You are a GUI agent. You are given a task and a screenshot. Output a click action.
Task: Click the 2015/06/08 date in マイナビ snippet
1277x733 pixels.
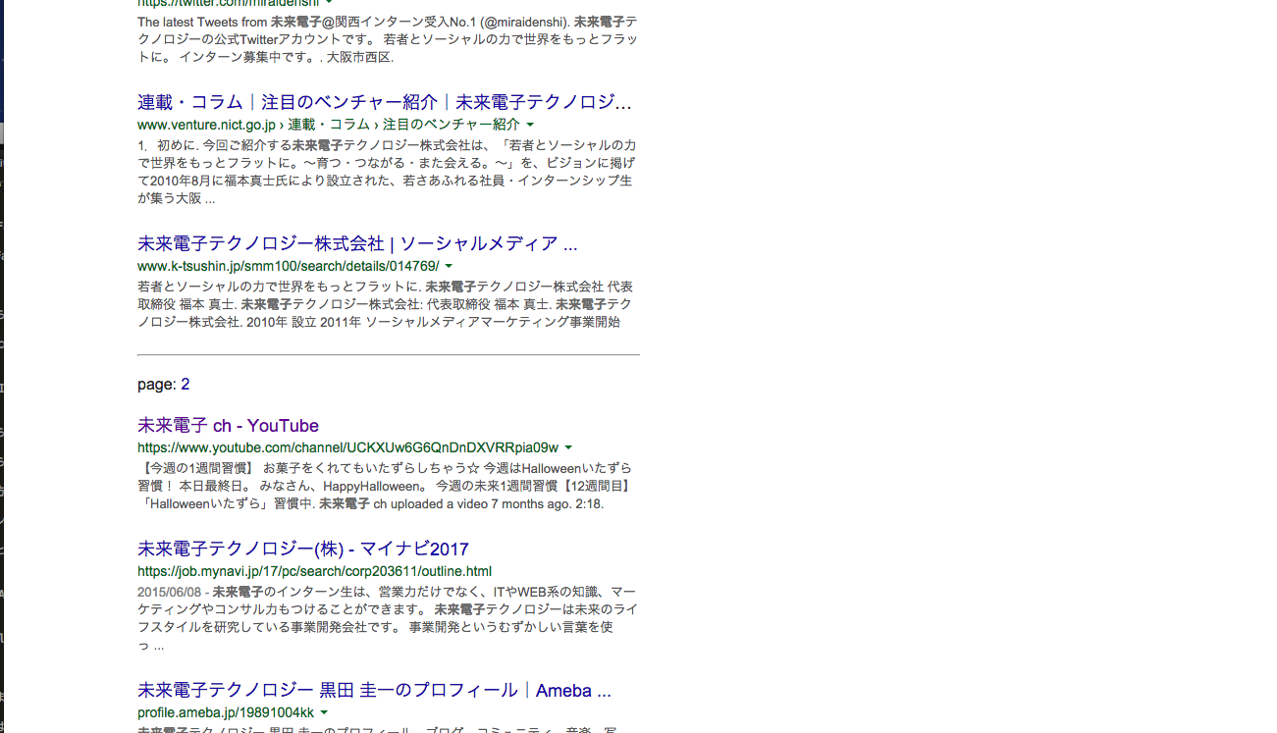pos(169,592)
